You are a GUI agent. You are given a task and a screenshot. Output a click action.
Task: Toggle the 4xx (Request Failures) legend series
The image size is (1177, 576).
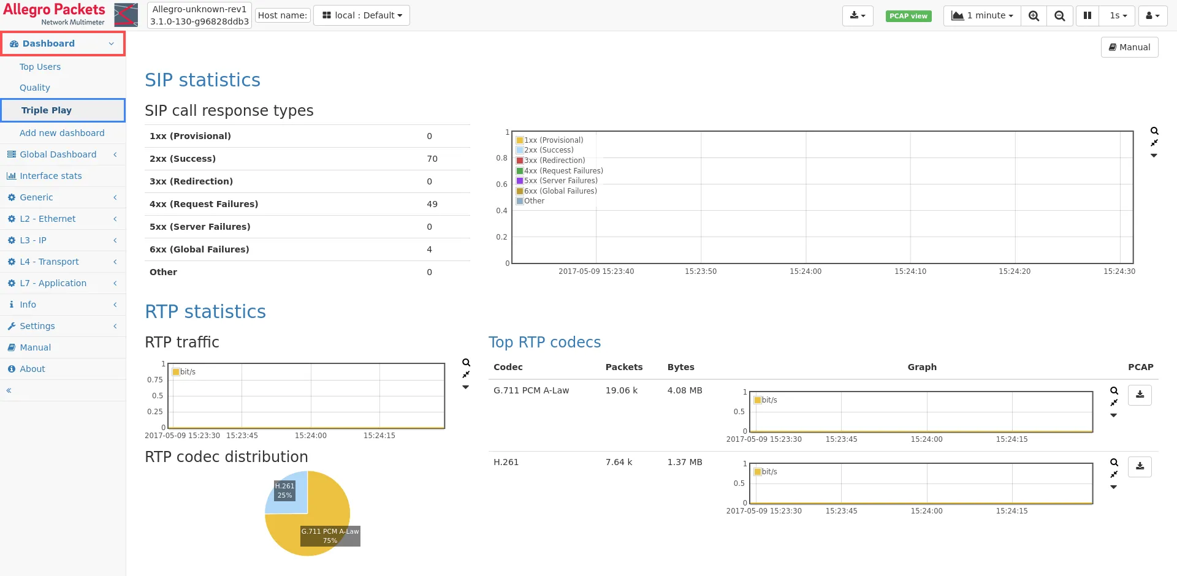pos(563,171)
